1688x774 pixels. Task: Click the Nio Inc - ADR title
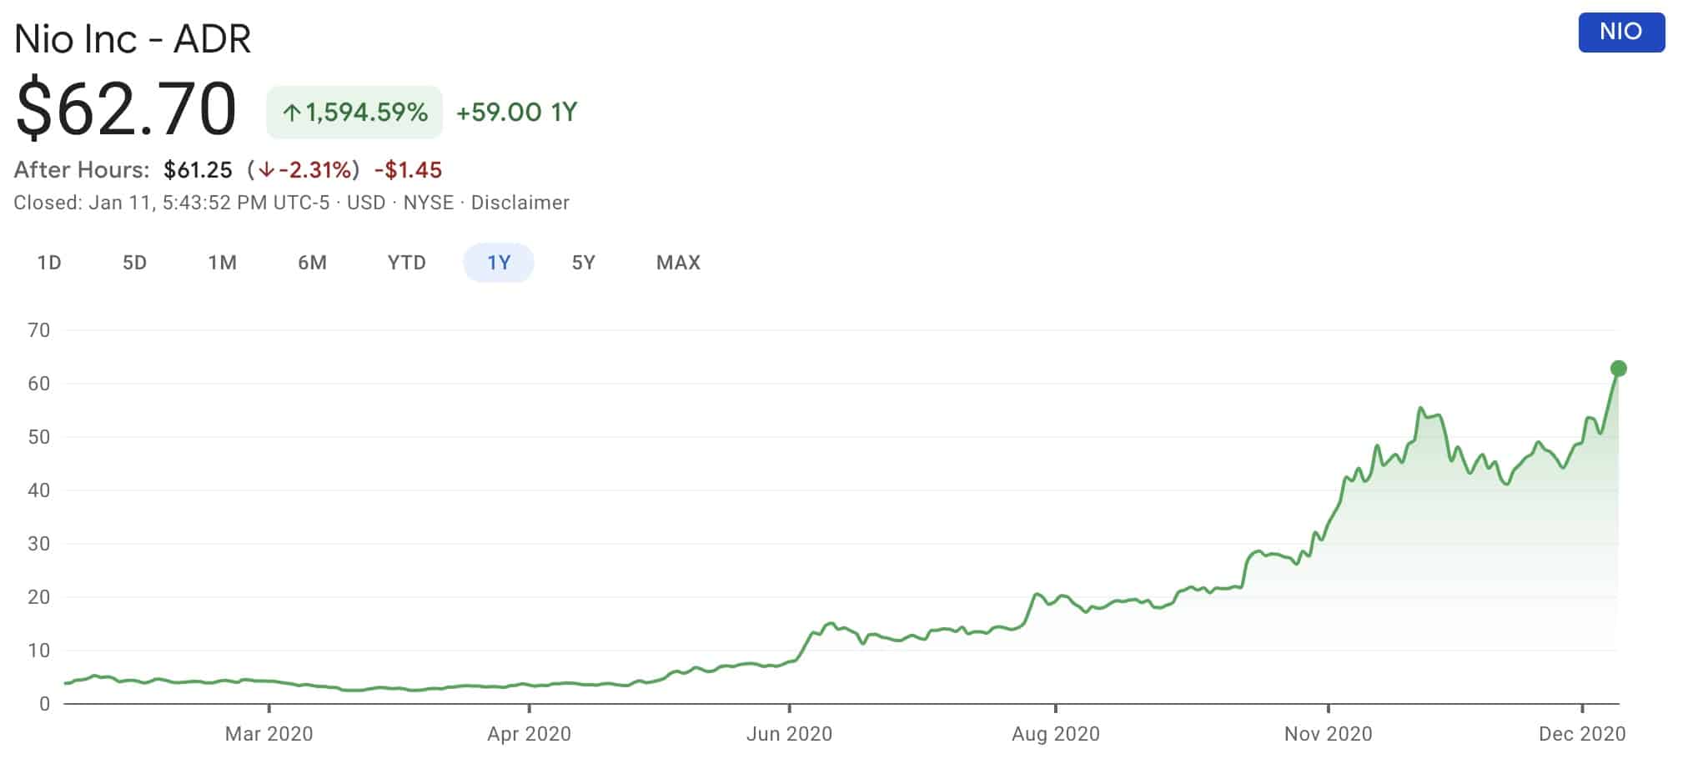tap(133, 39)
